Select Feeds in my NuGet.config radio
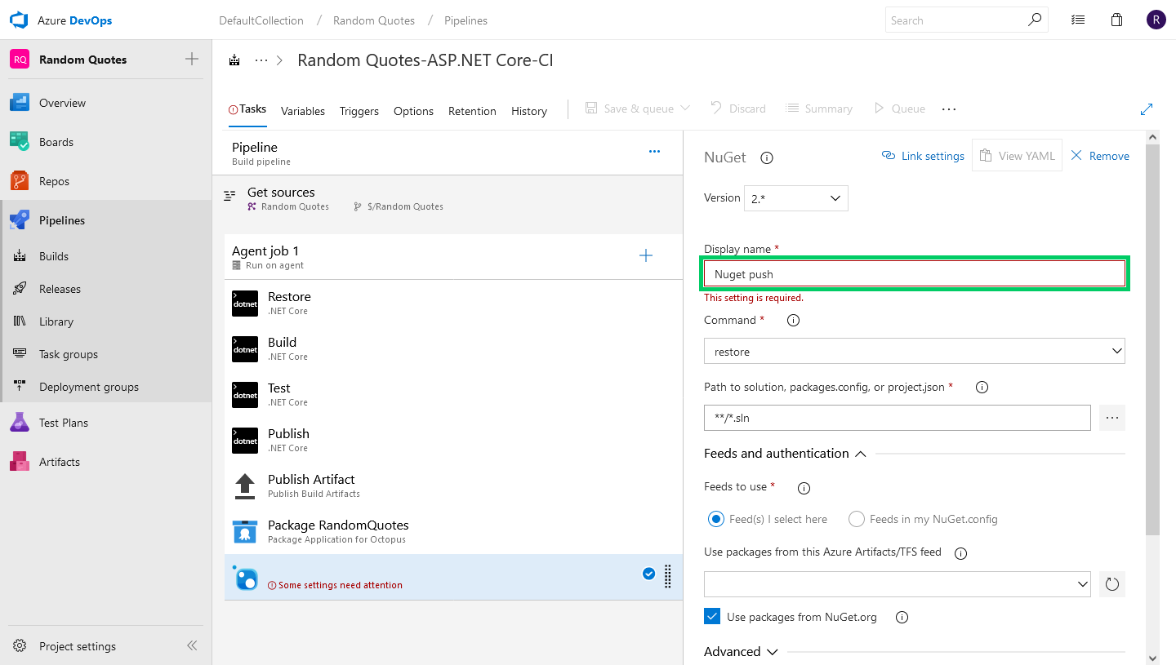The height and width of the screenshot is (665, 1176). (857, 519)
